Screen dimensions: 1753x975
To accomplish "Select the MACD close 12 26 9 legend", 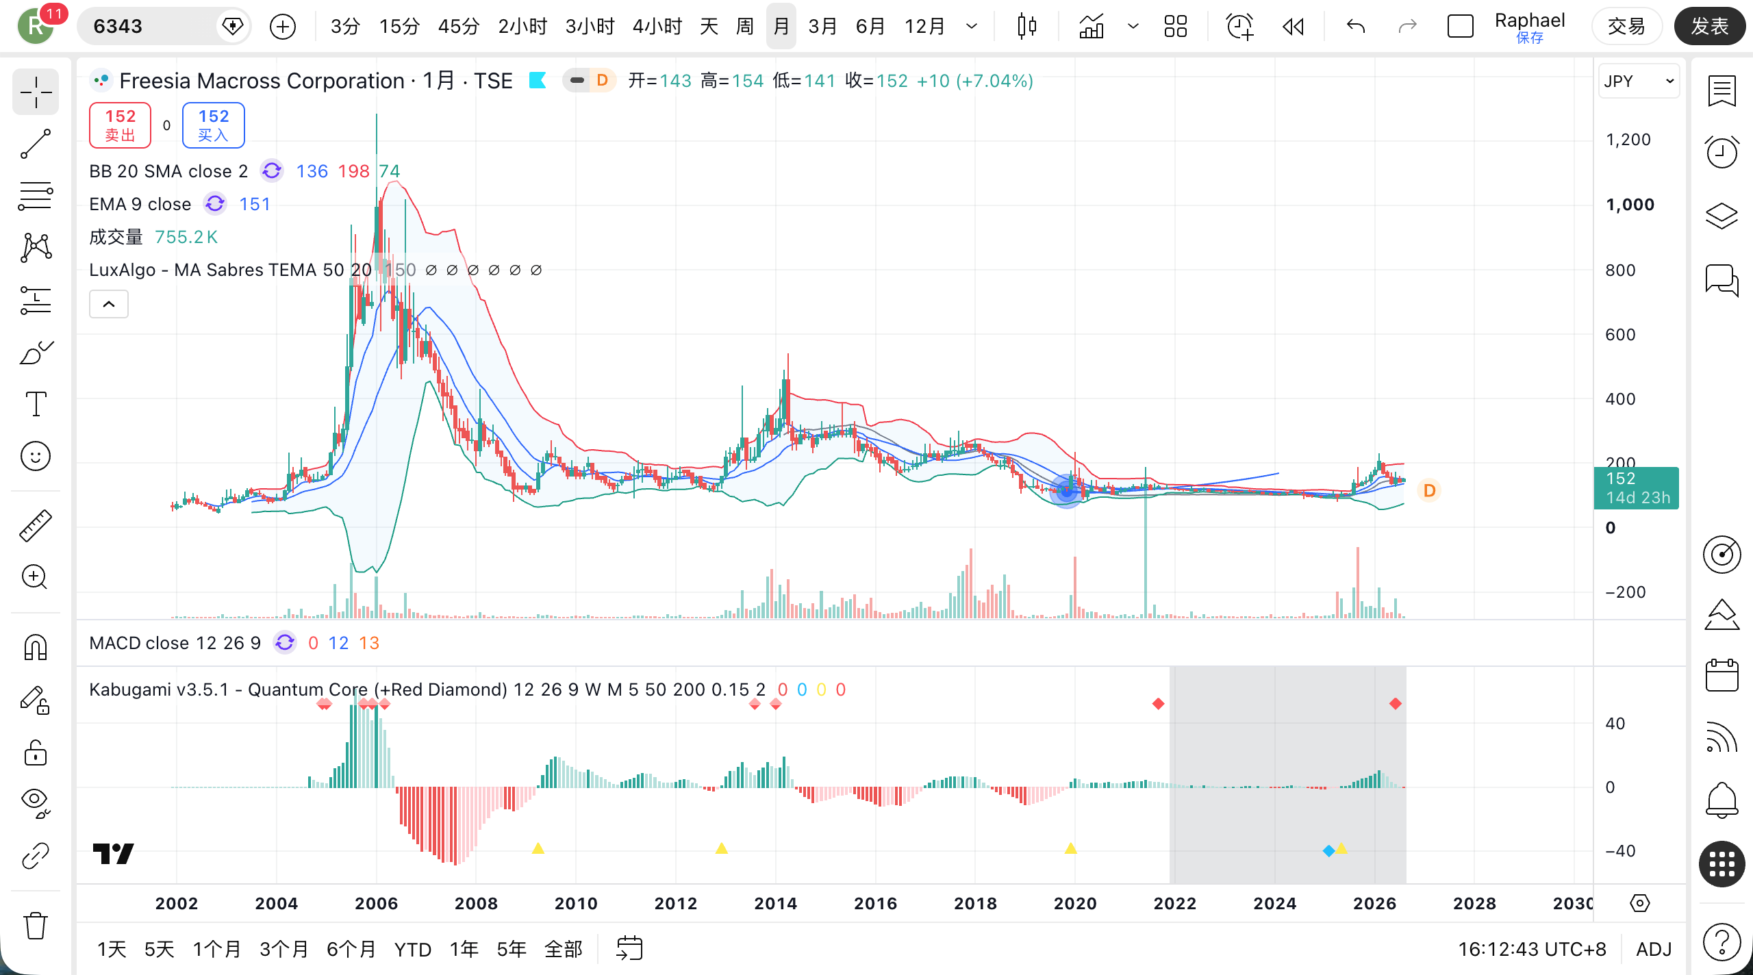I will [175, 643].
